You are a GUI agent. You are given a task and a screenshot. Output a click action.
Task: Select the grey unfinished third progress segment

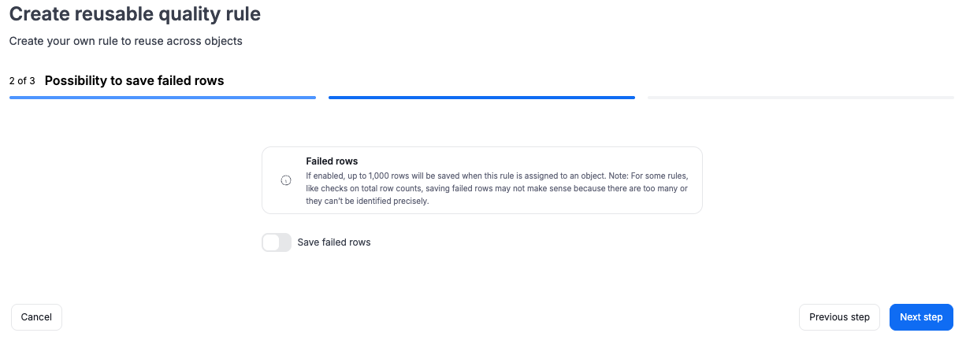801,98
